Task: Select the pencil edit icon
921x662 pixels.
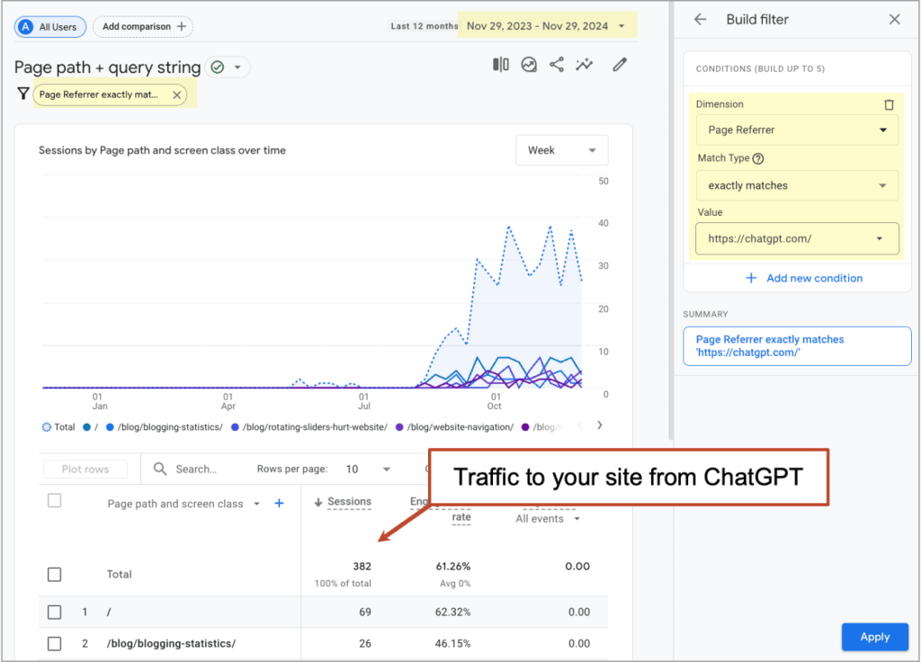Action: 621,64
